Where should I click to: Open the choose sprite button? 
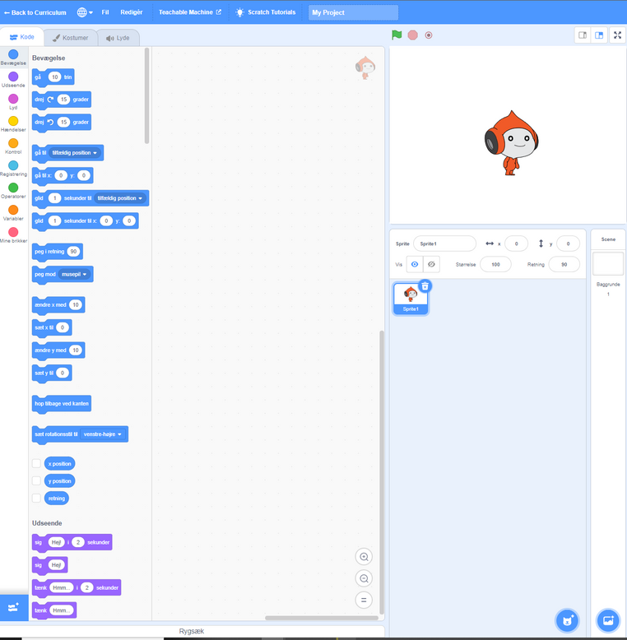point(566,620)
